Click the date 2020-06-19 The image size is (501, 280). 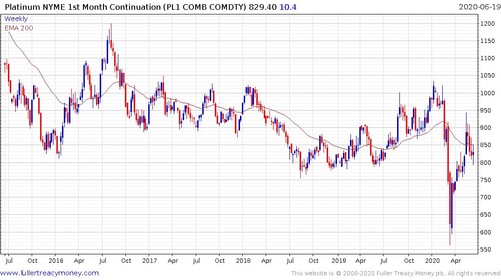coord(480,7)
